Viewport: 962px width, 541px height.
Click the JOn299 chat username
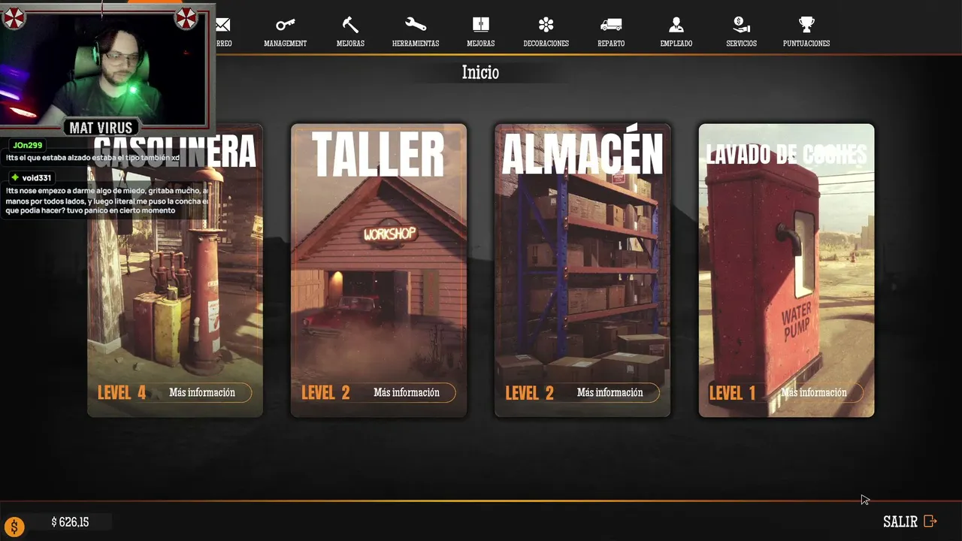(x=28, y=145)
